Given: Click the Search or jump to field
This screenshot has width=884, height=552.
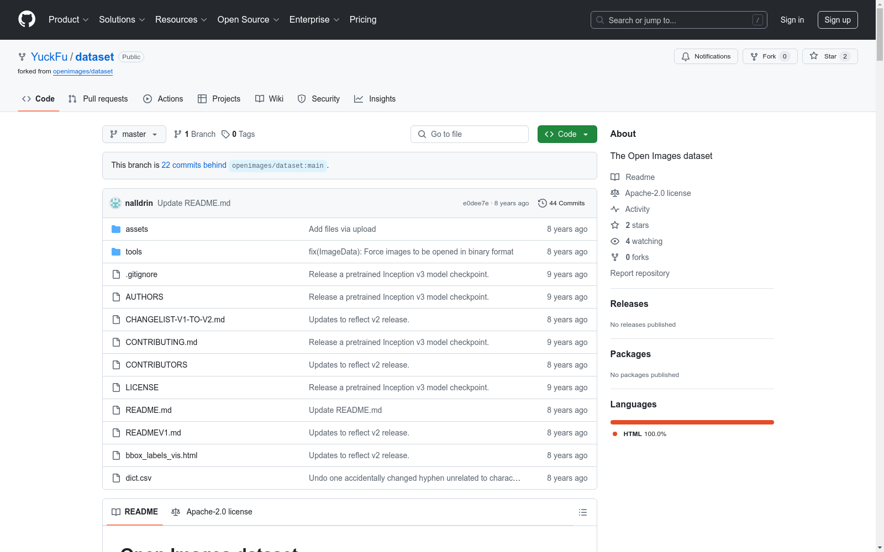Looking at the screenshot, I should pos(679,20).
